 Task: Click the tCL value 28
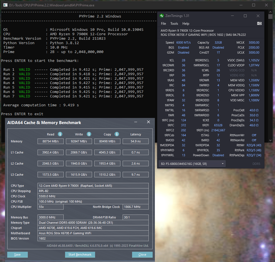(184, 60)
